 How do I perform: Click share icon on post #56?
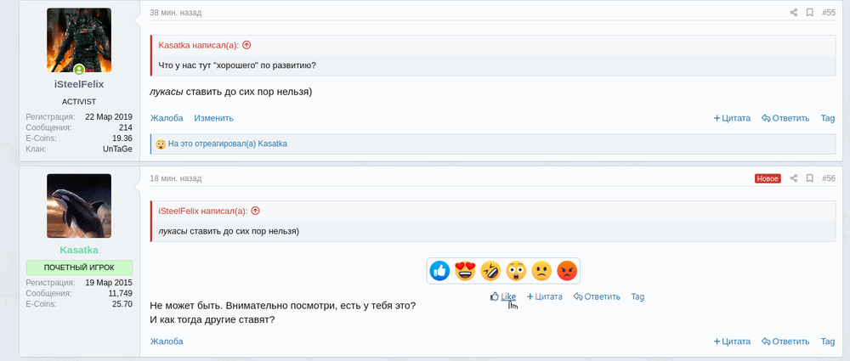pos(794,178)
